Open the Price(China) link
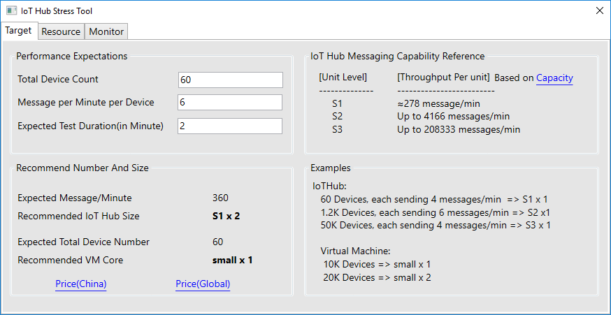611x315 pixels. point(81,284)
